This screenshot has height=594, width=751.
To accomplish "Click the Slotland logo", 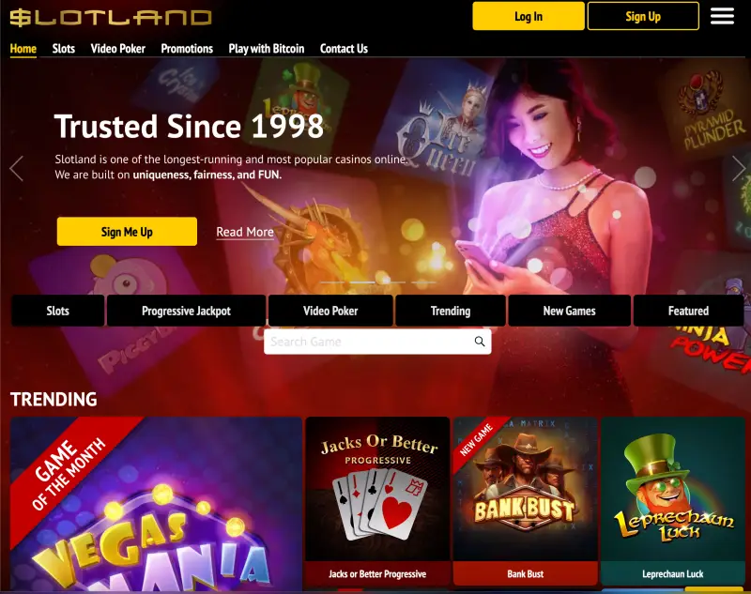I will click(111, 17).
